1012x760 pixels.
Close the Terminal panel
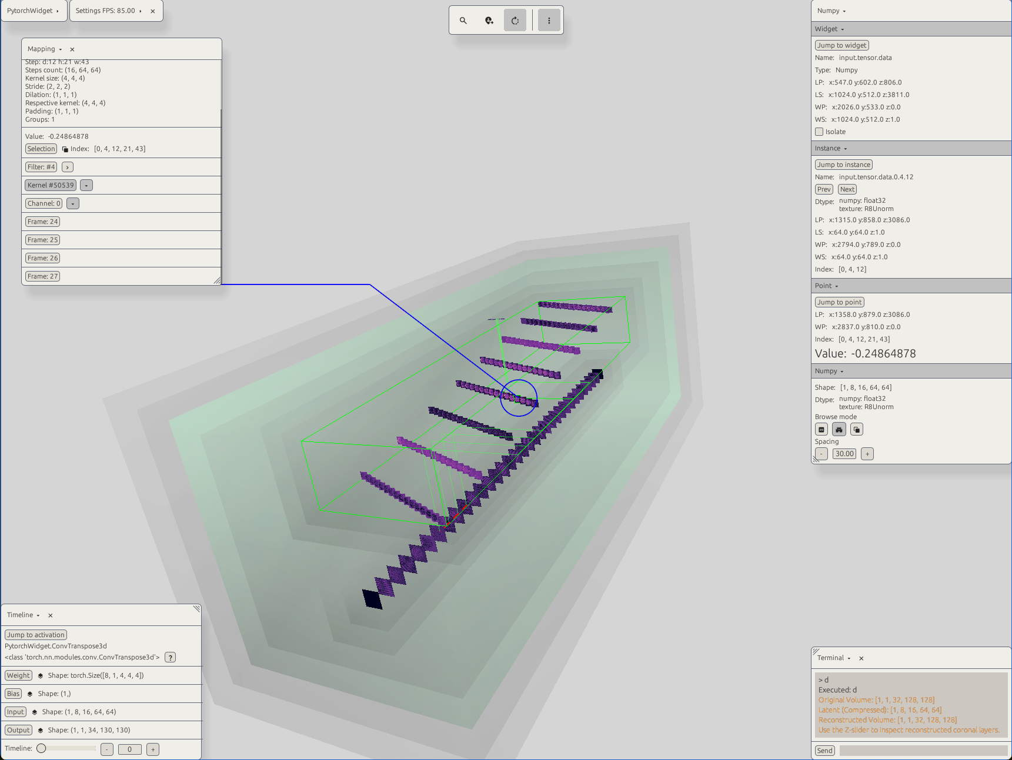click(x=861, y=658)
